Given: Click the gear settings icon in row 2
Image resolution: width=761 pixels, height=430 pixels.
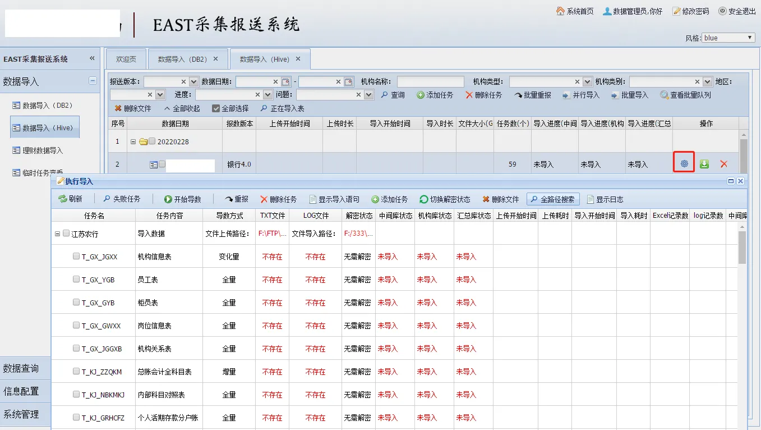Looking at the screenshot, I should coord(684,164).
